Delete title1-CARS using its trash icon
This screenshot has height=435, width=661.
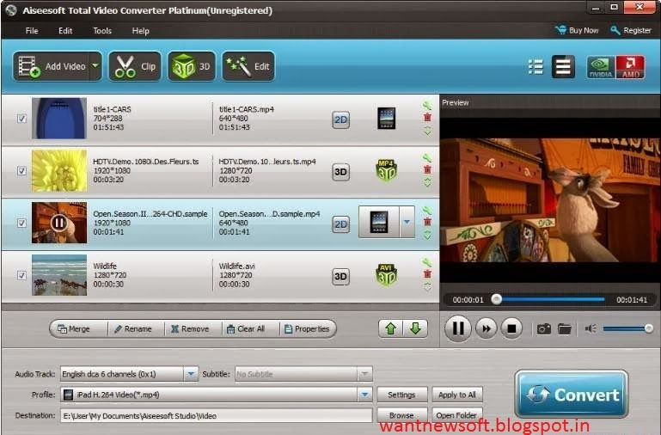coord(427,118)
